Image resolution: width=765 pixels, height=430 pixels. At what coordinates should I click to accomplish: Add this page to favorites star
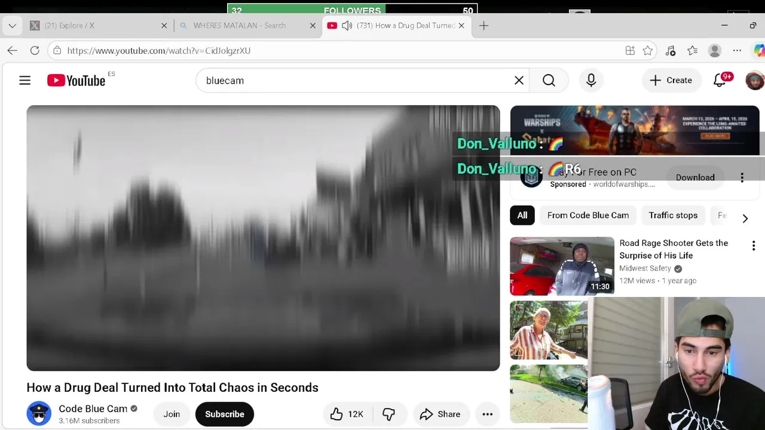click(648, 51)
